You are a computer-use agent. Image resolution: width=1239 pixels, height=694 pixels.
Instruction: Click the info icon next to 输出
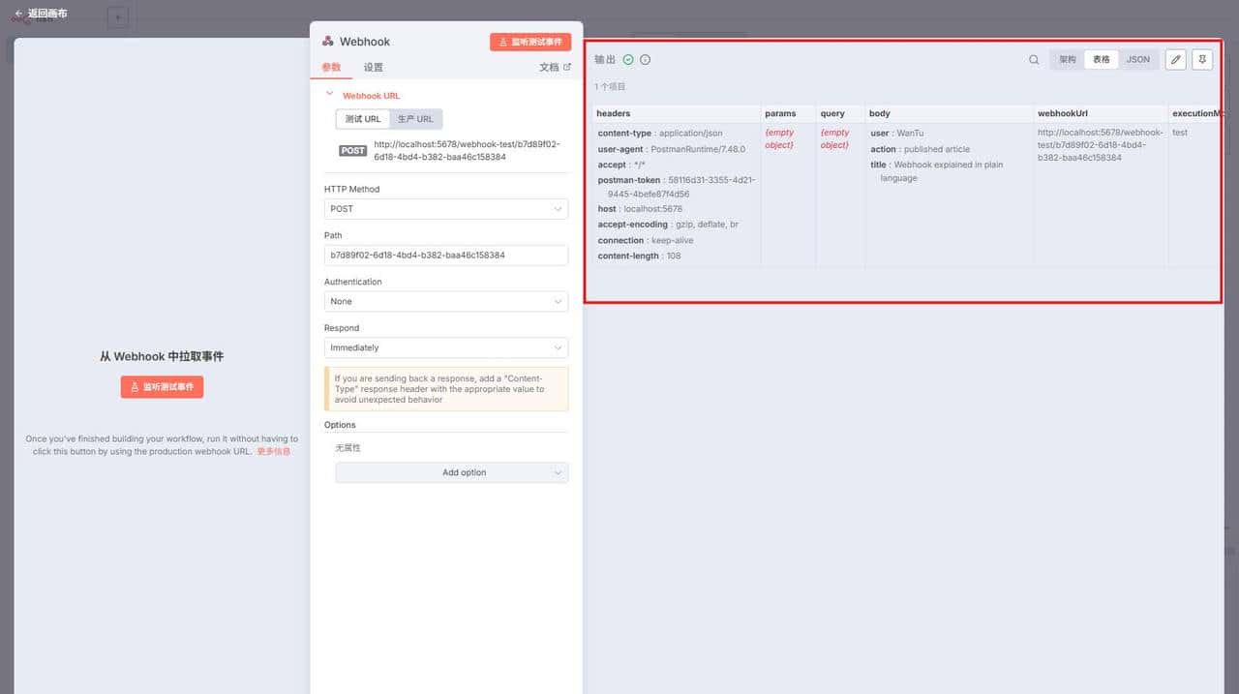[645, 59]
